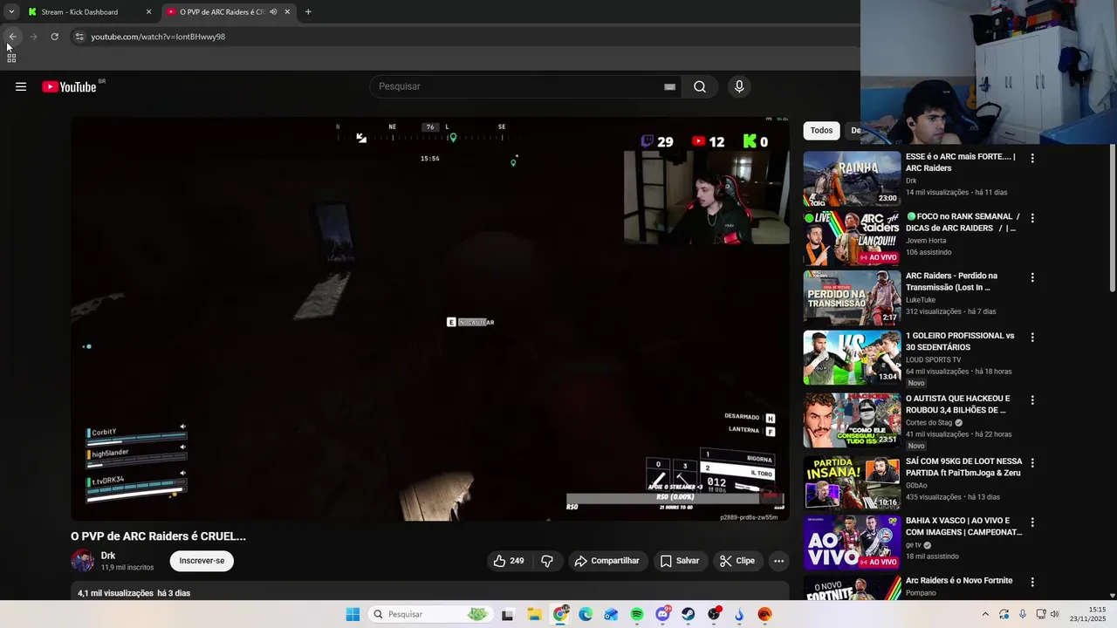
Task: Open Drk channel avatar
Action: pos(82,561)
